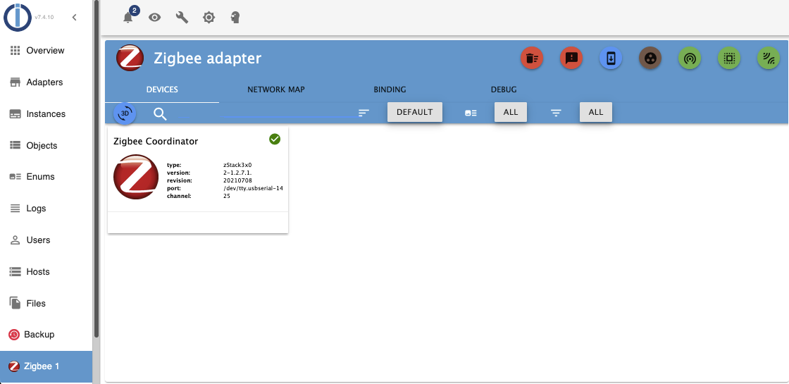Switch to the Devices tab

(x=162, y=90)
